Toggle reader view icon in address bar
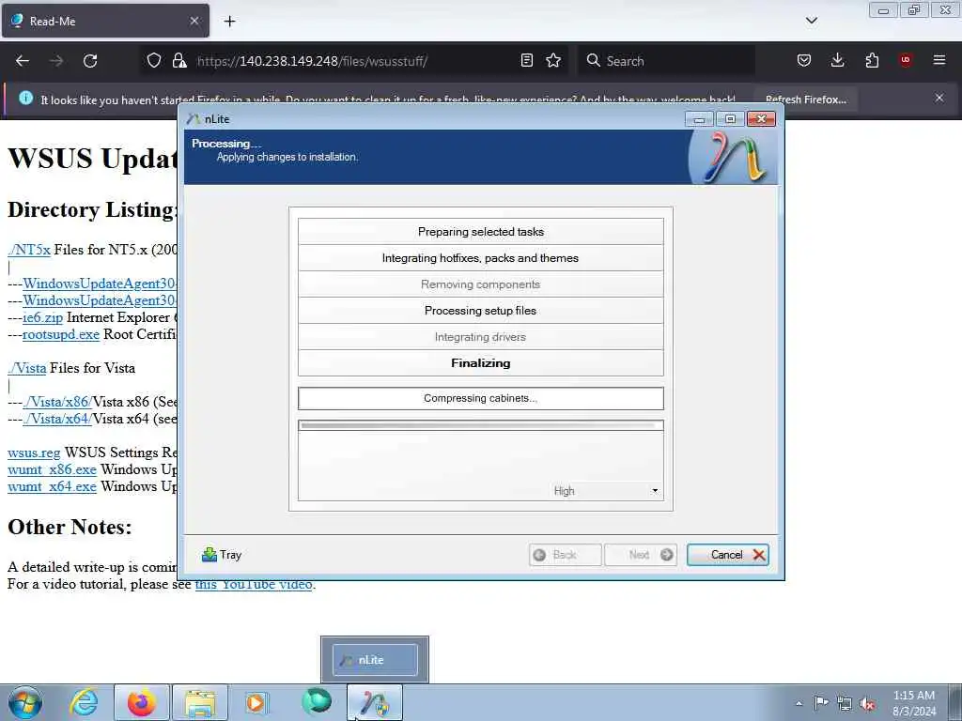The width and height of the screenshot is (962, 721). 526,60
